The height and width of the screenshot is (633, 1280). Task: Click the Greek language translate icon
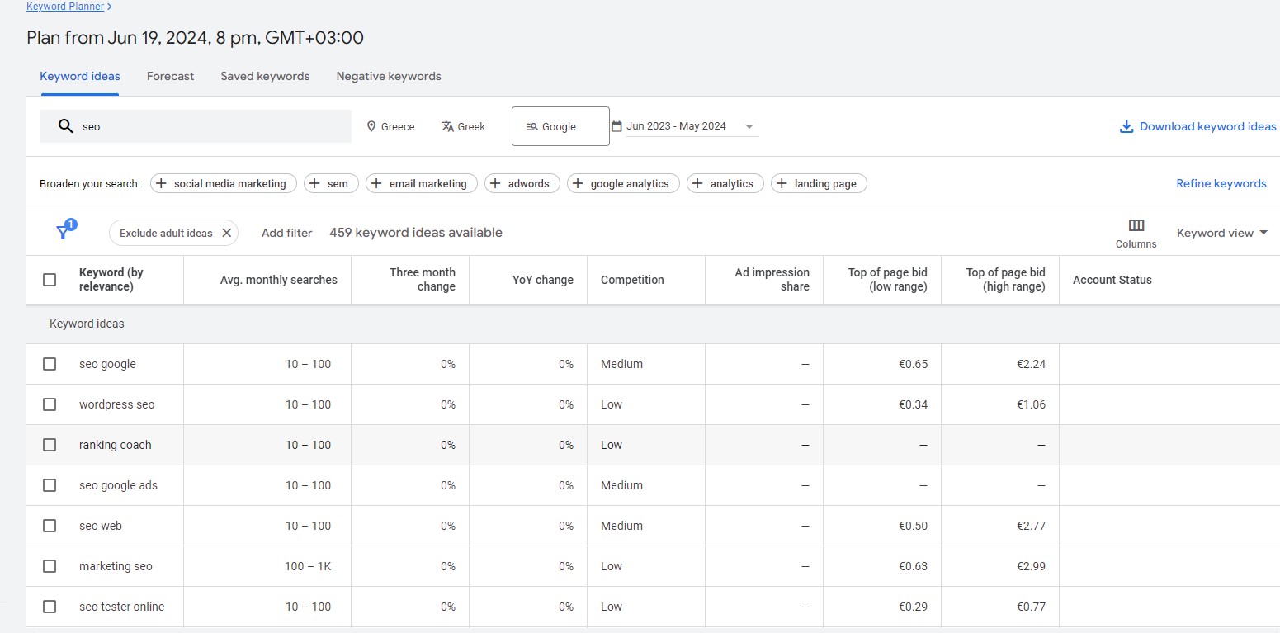click(447, 126)
